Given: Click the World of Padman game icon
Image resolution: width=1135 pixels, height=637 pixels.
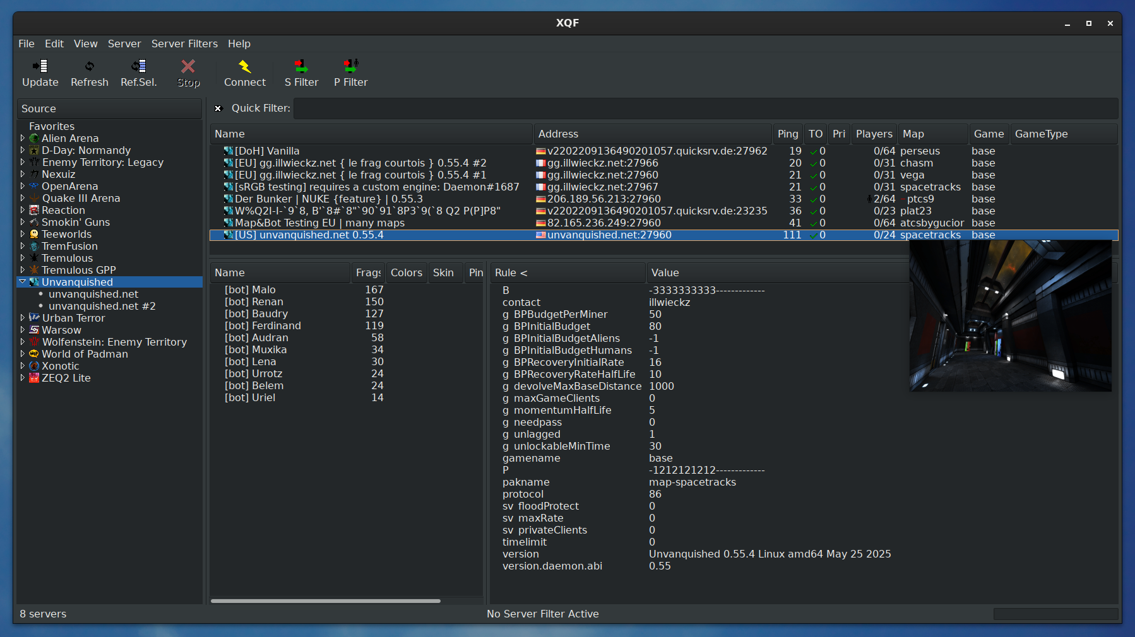Looking at the screenshot, I should [35, 354].
